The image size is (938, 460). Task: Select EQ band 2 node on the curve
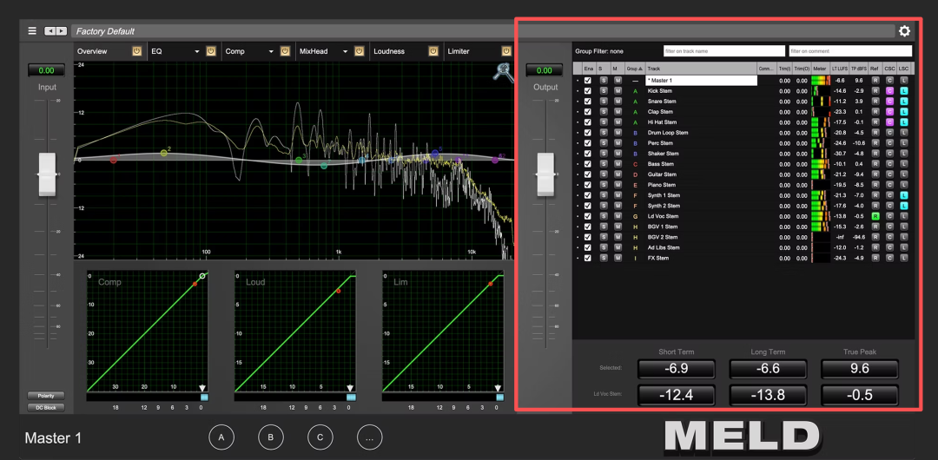point(164,154)
